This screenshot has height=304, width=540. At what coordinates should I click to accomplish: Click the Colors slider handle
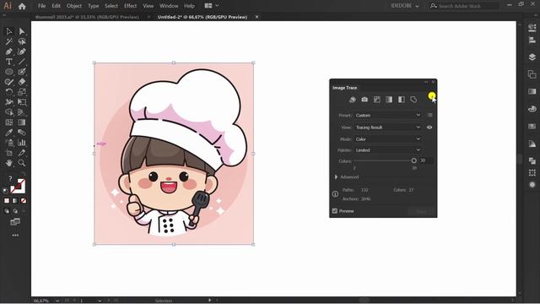click(x=414, y=160)
